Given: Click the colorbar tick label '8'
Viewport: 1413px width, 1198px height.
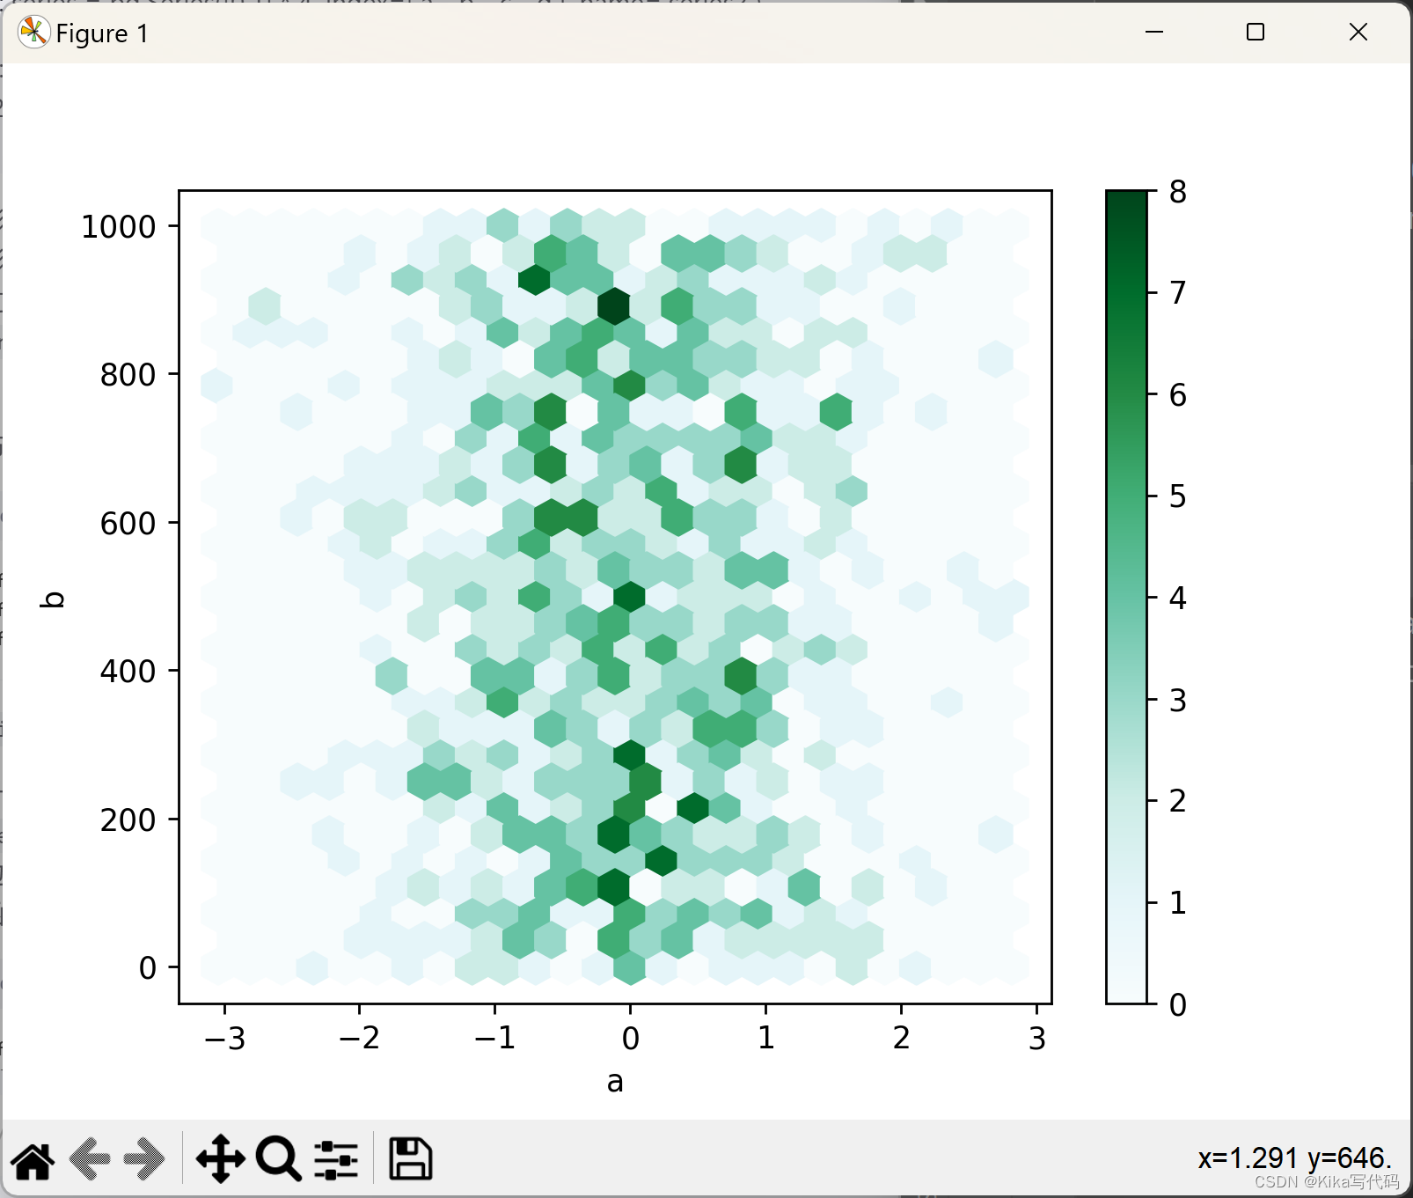Looking at the screenshot, I should 1179,192.
